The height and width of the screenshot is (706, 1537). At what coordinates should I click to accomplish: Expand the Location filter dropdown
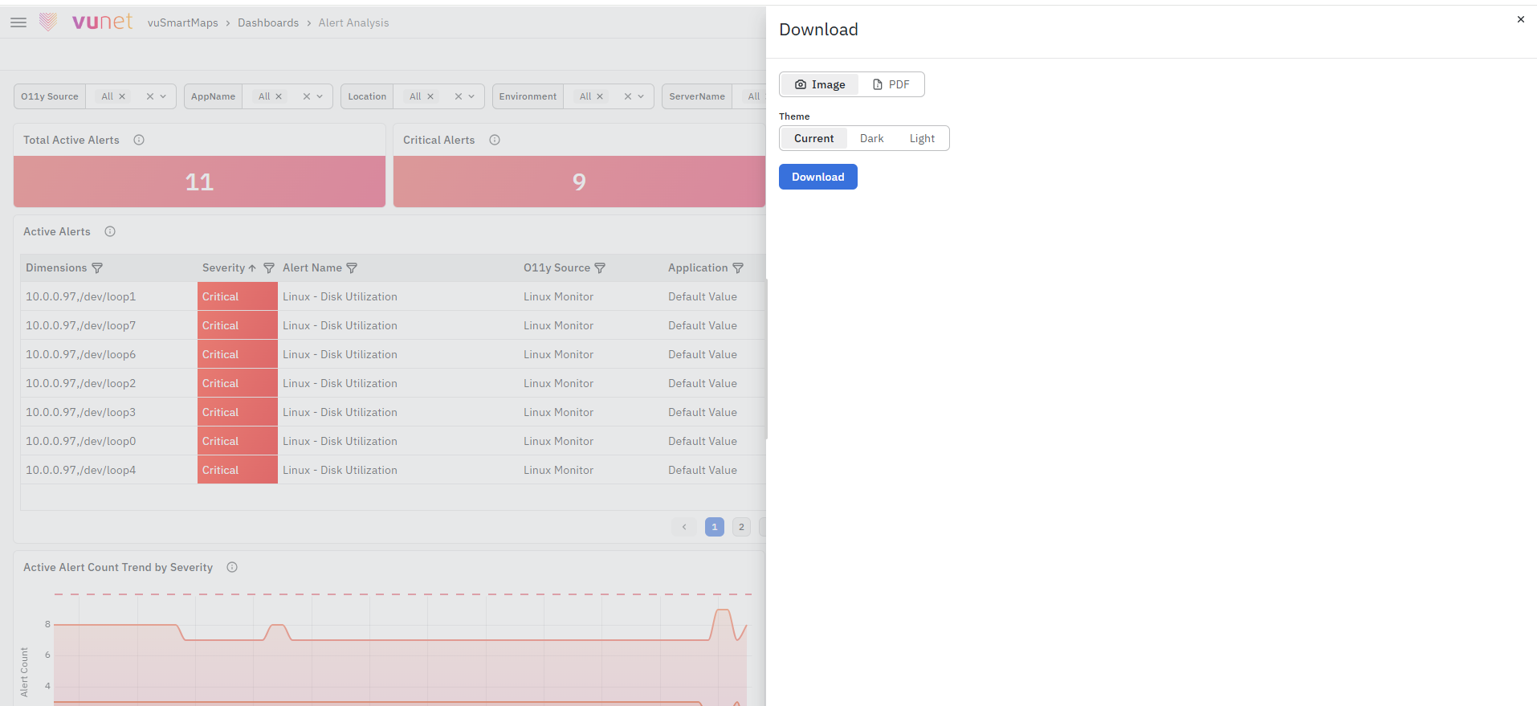(471, 96)
